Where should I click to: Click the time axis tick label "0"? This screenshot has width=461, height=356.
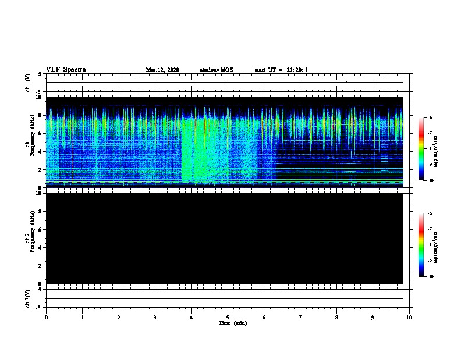46,318
